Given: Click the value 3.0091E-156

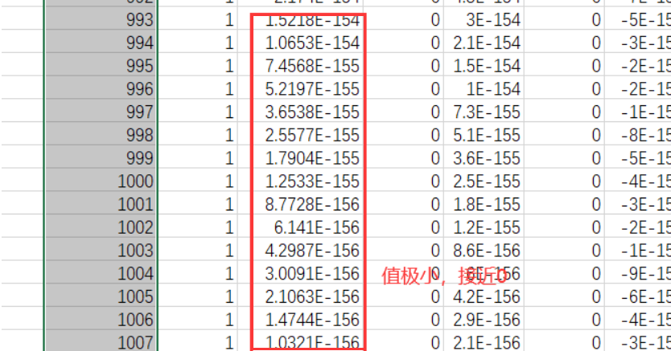Looking at the screenshot, I should [312, 273].
